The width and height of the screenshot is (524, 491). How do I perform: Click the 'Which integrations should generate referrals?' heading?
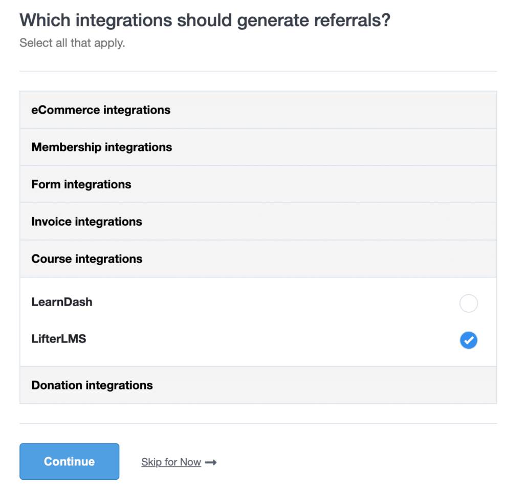205,20
